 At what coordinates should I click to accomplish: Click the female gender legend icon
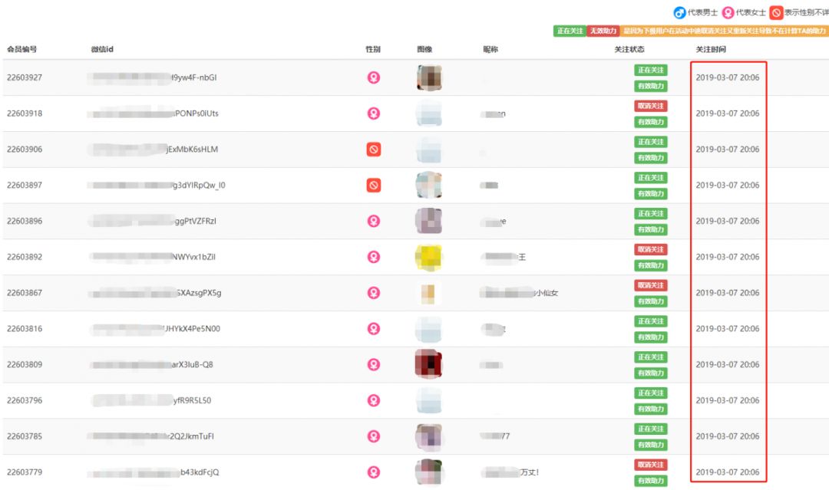pos(728,12)
